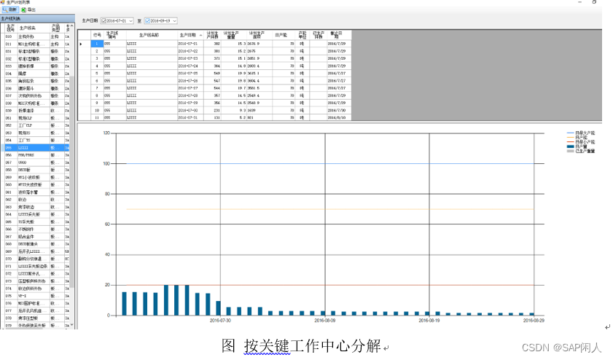
Task: Select production line 064 in the left list
Action: point(35,214)
